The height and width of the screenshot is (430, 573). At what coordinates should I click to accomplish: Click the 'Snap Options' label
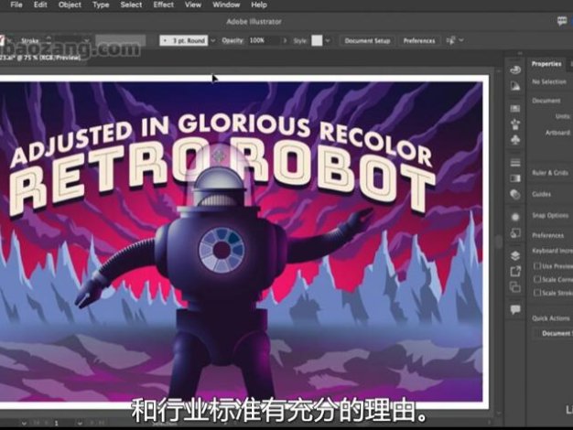pos(550,216)
